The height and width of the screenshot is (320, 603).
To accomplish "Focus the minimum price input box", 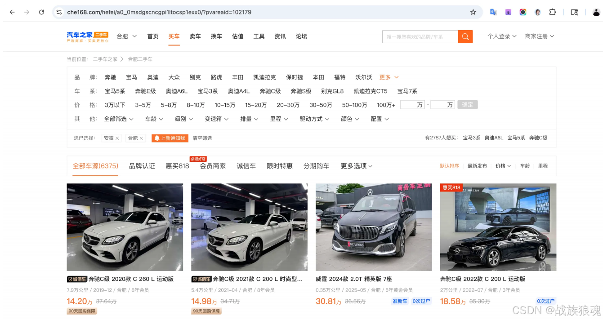I will pyautogui.click(x=412, y=105).
